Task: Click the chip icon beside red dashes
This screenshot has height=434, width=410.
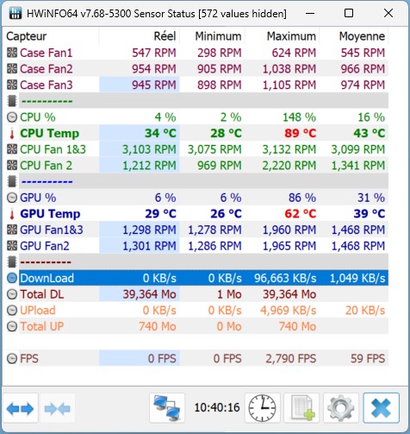Action: pos(12,262)
